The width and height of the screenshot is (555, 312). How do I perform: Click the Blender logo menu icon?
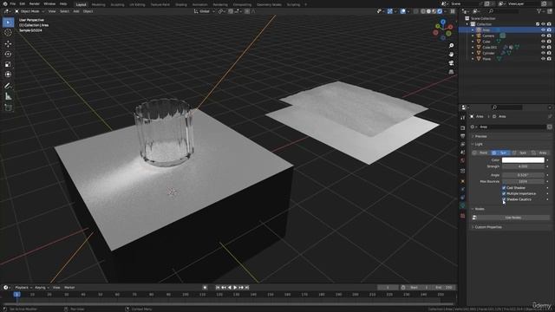(x=5, y=3)
